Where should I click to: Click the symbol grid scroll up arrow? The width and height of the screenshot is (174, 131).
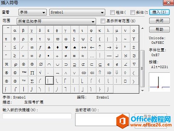[142, 28]
